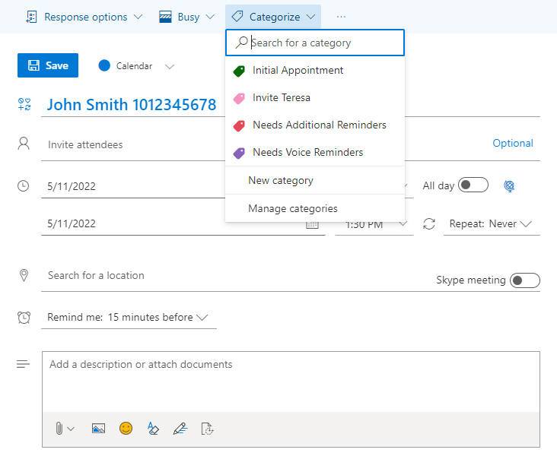The height and width of the screenshot is (456, 557).
Task: Enable the Skype meeting toggle
Action: point(524,280)
